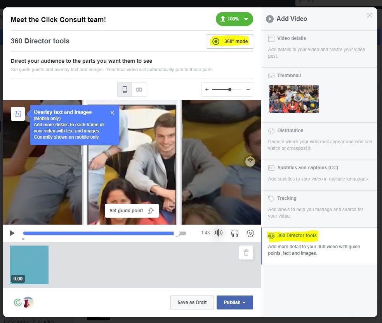Click the overlay text and images icon

tap(18, 114)
